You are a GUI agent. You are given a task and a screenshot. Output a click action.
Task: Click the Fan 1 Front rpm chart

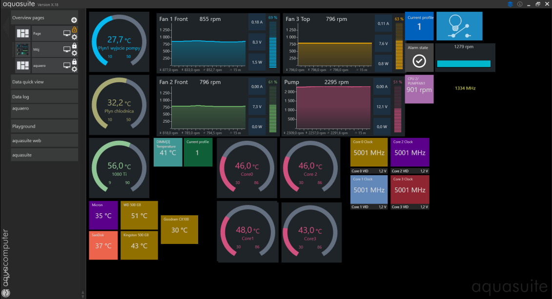[x=209, y=46]
